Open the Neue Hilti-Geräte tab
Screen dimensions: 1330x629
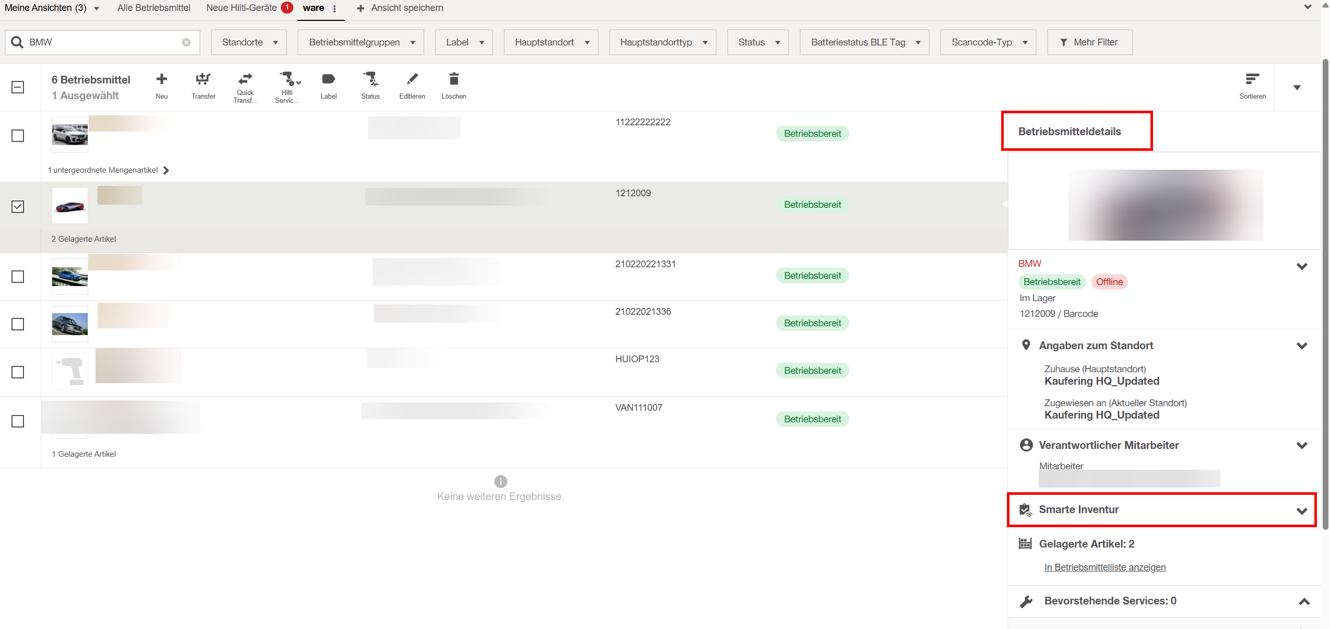pyautogui.click(x=242, y=8)
